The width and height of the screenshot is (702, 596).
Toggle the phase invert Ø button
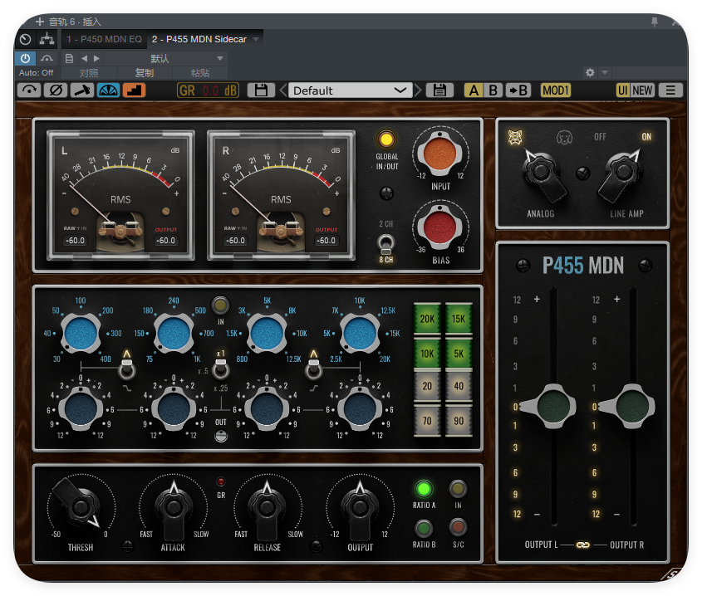(56, 90)
